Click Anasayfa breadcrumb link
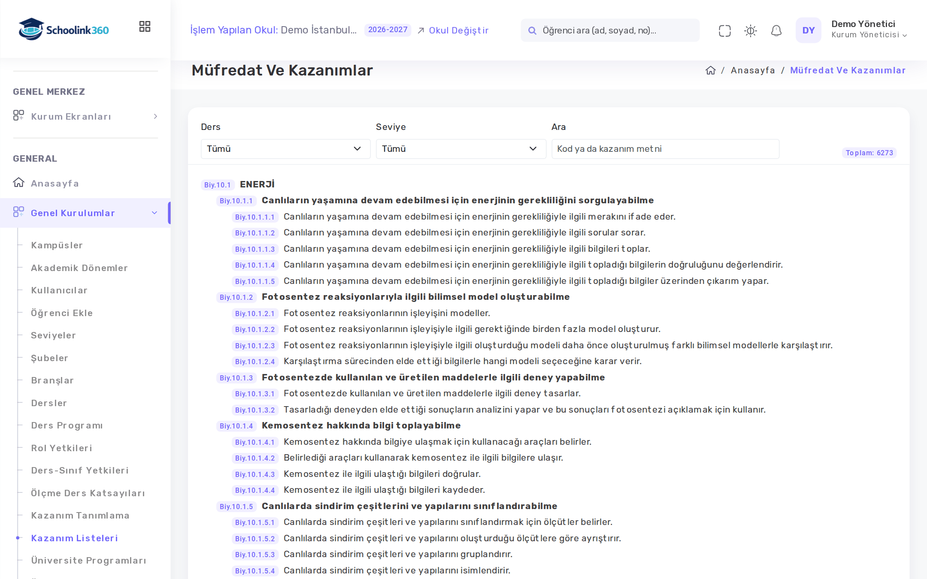This screenshot has width=927, height=579. click(x=753, y=70)
